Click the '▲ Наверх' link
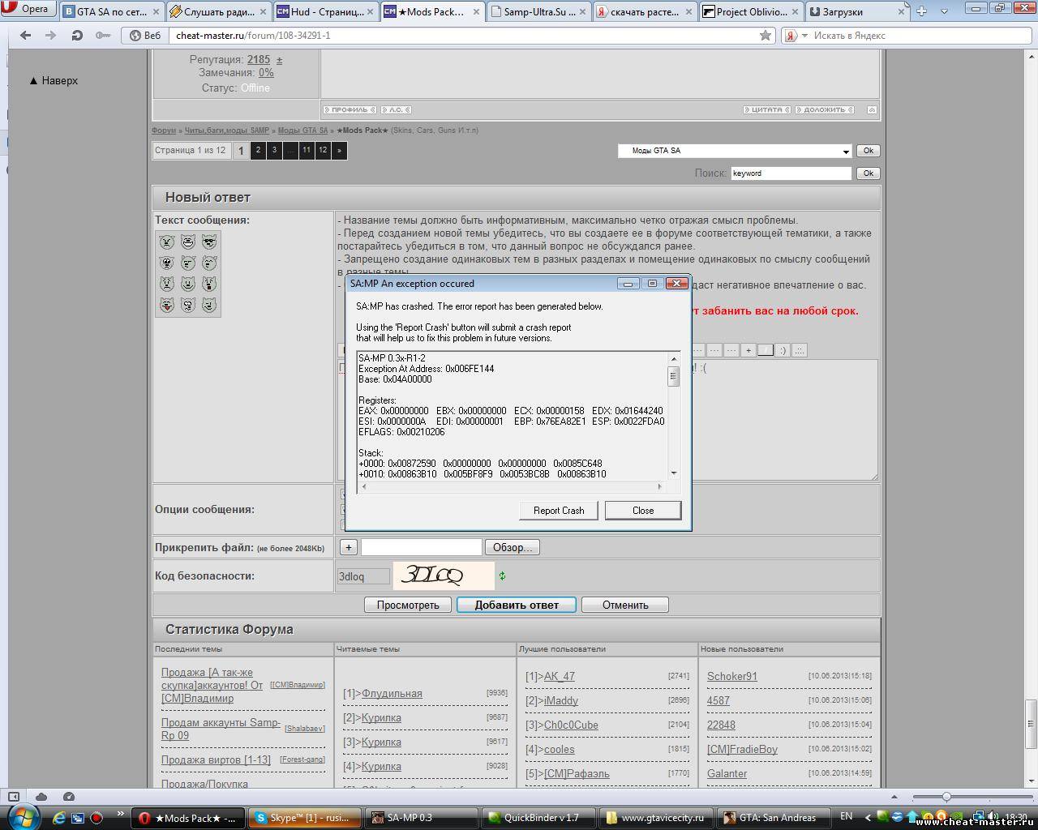Screen dimensions: 1038x830 54,80
